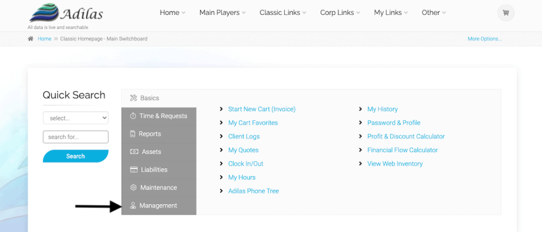The height and width of the screenshot is (232, 542).
Task: Click the arrow bullet beside My History
Action: [x=360, y=109]
